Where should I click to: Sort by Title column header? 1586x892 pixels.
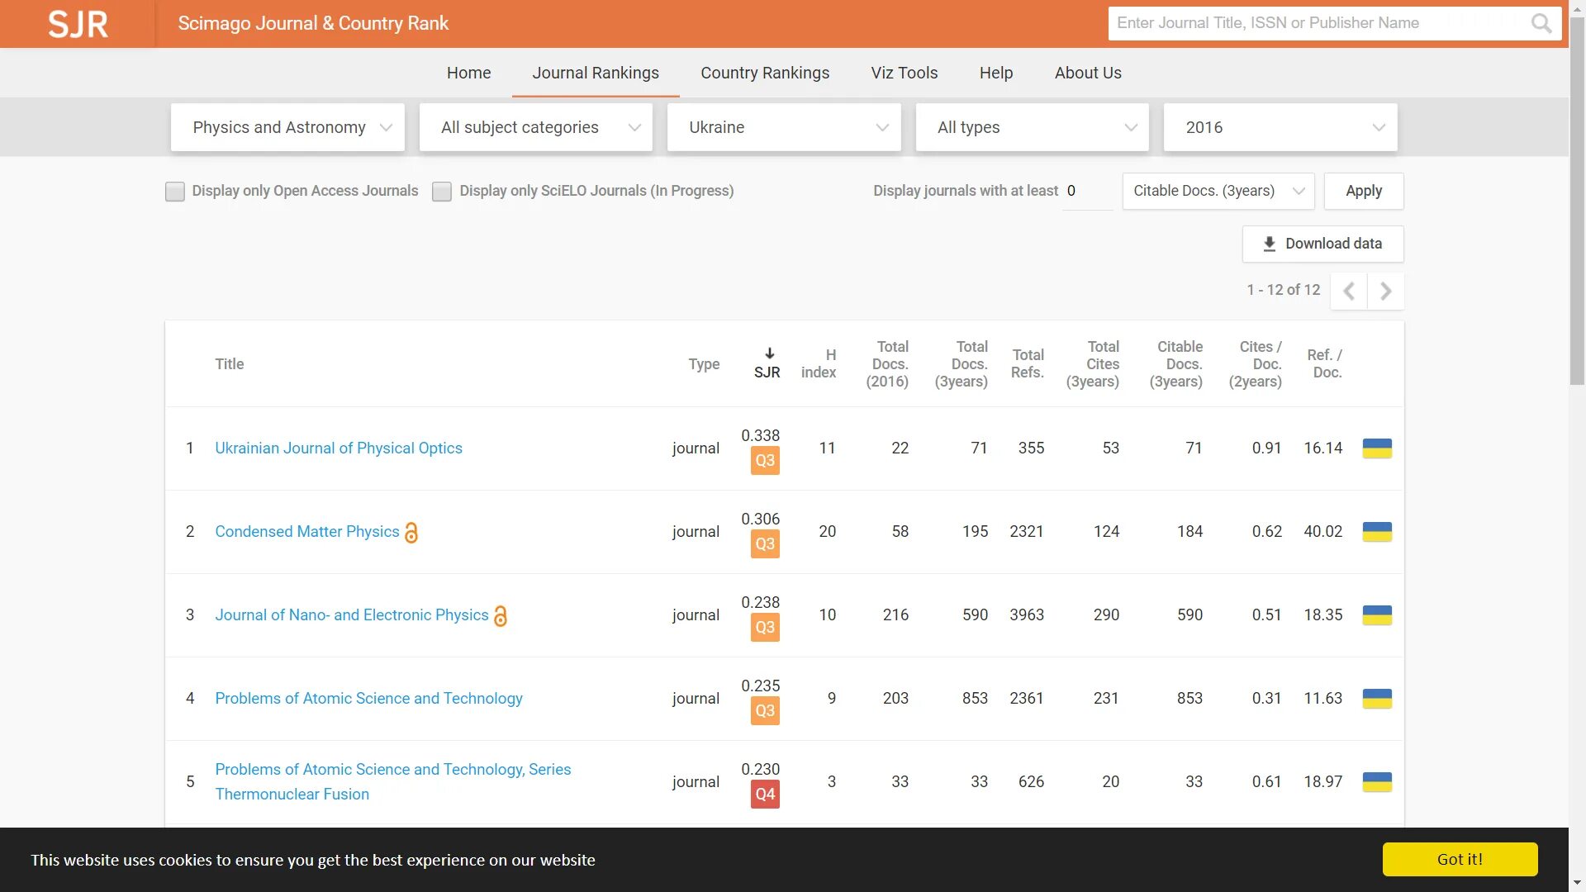(x=230, y=363)
